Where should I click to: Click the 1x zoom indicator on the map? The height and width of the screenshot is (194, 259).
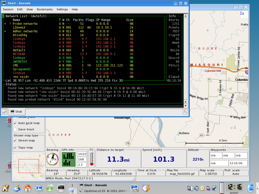[242, 14]
